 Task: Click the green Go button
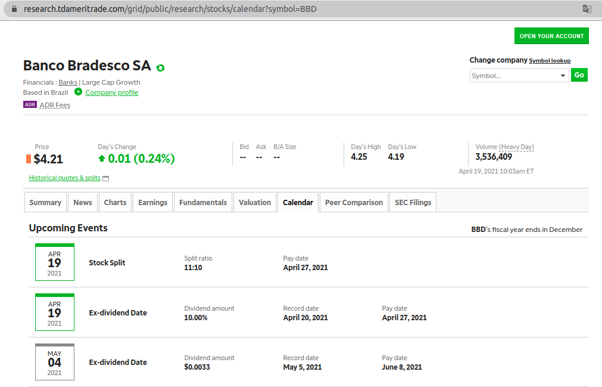pyautogui.click(x=579, y=75)
